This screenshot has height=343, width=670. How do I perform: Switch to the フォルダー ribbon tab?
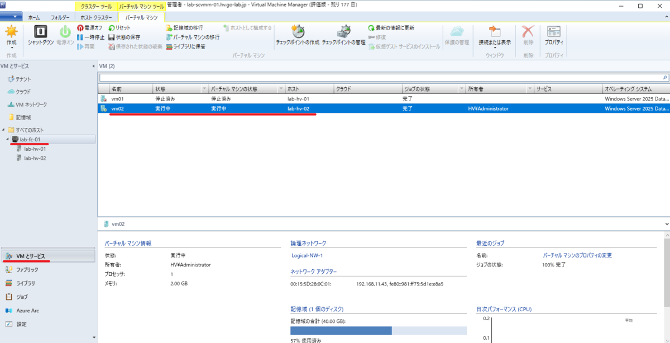click(60, 17)
